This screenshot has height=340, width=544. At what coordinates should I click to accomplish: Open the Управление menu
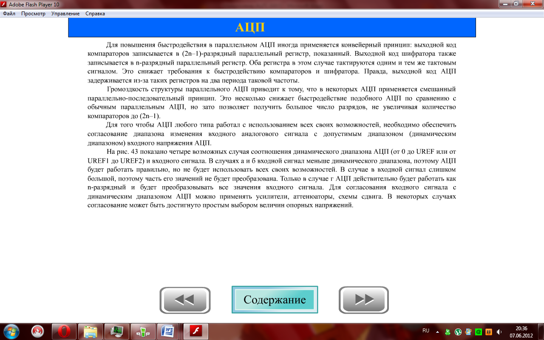tap(65, 14)
